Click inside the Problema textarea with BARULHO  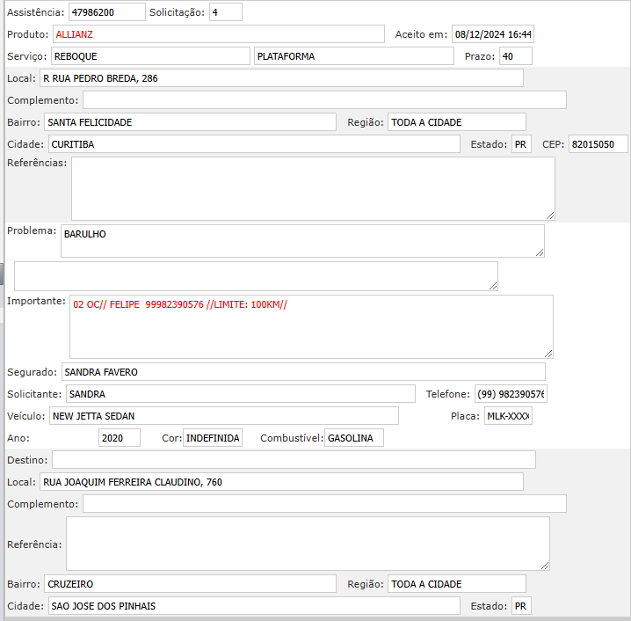[x=301, y=241]
